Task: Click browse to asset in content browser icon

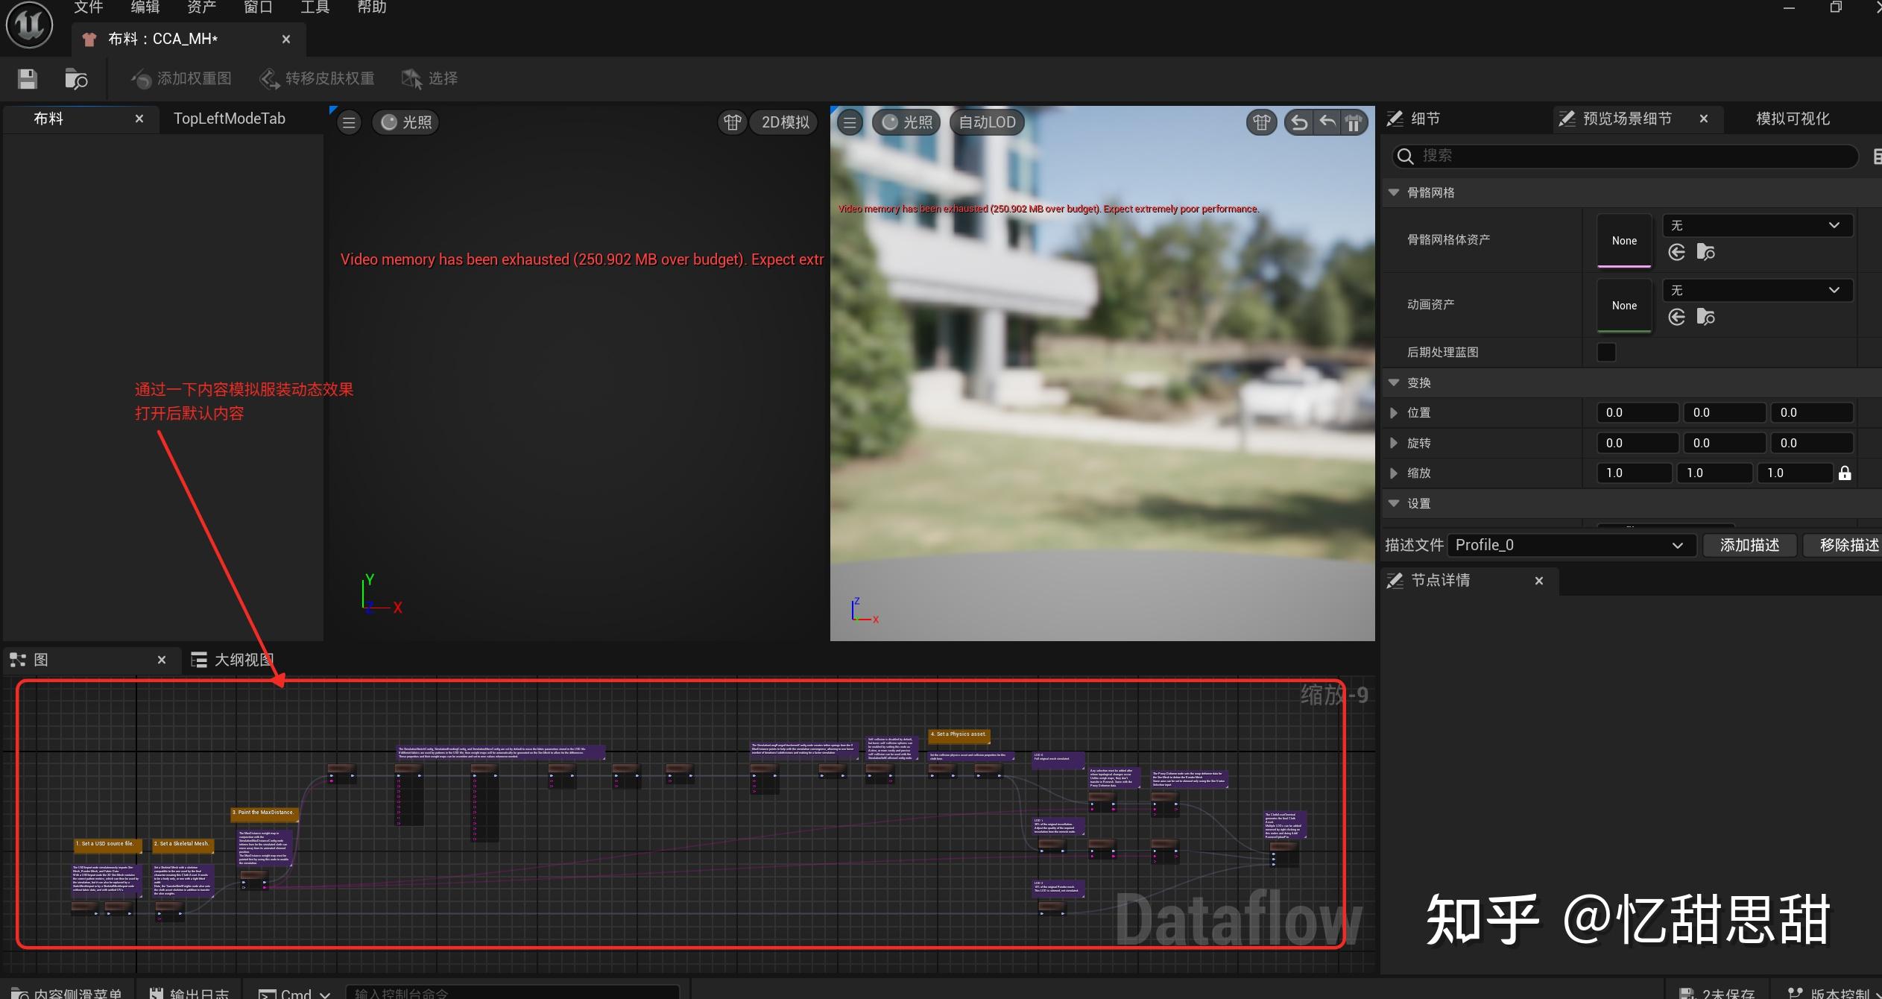Action: [76, 78]
